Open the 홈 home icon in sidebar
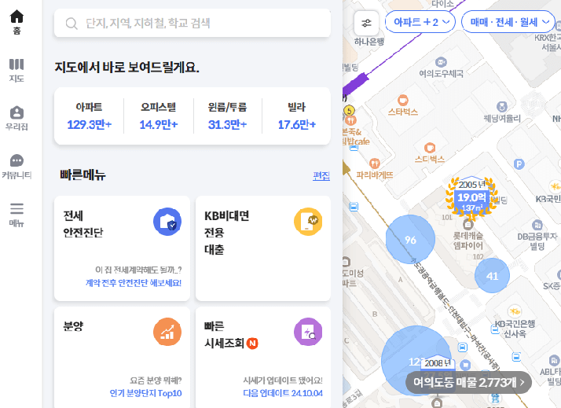This screenshot has height=408, width=561. click(16, 17)
